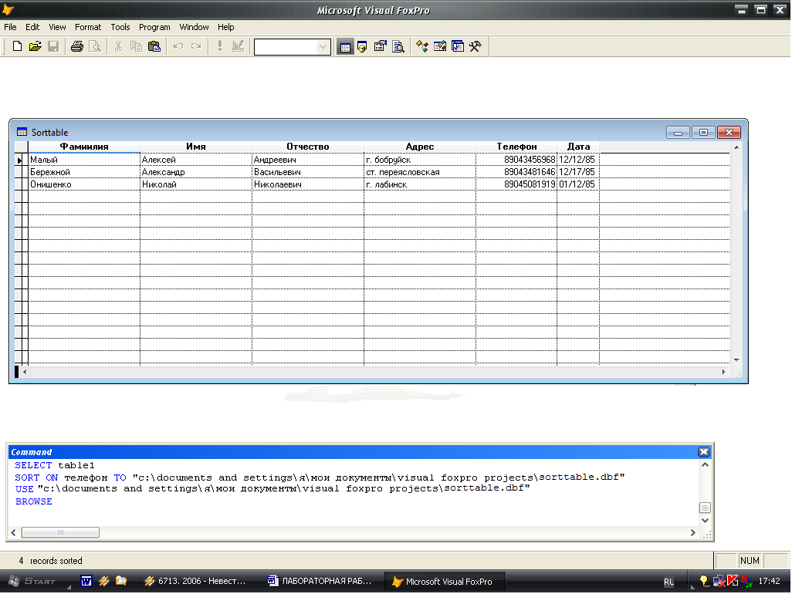
Task: Click the SELECT table1 command line
Action: (55, 465)
